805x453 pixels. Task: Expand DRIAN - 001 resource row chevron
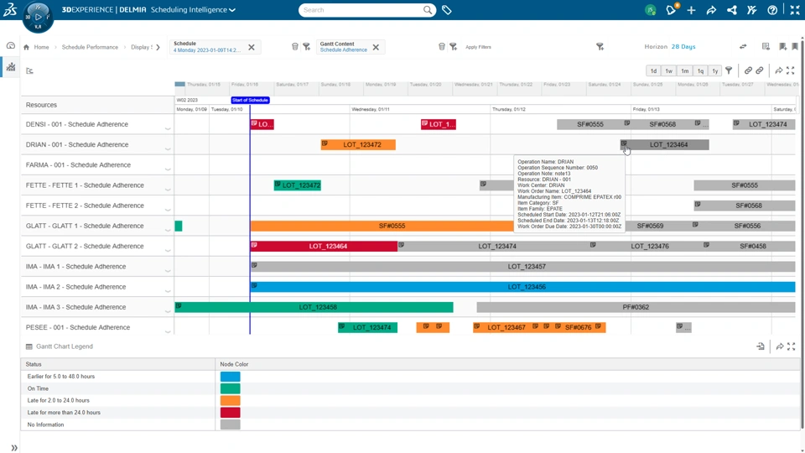pyautogui.click(x=168, y=149)
